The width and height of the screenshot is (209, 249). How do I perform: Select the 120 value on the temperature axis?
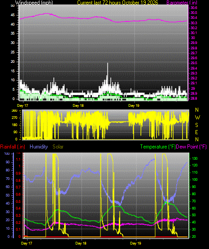pos(195,166)
